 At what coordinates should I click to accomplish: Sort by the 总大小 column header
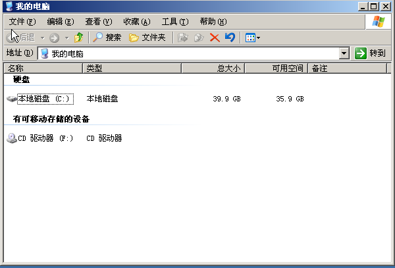tap(213, 68)
